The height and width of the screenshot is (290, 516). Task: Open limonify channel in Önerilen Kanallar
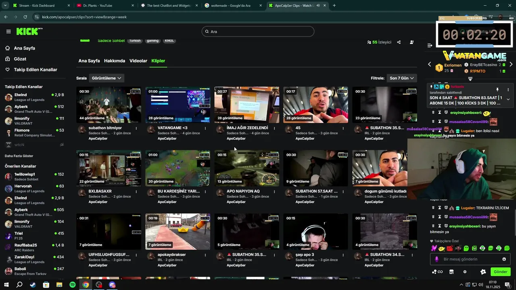34,224
